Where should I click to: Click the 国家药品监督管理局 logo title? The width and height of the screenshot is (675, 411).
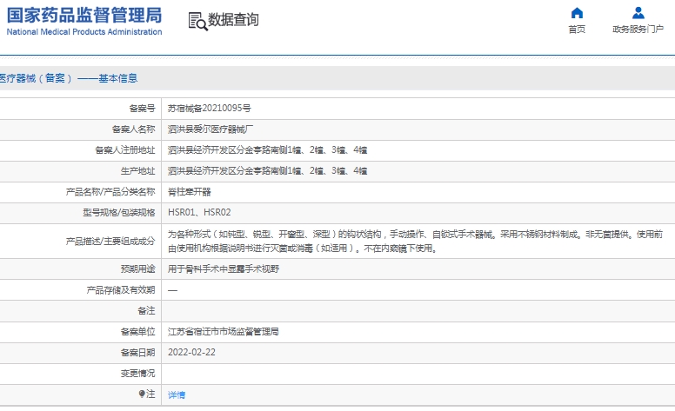click(x=84, y=16)
